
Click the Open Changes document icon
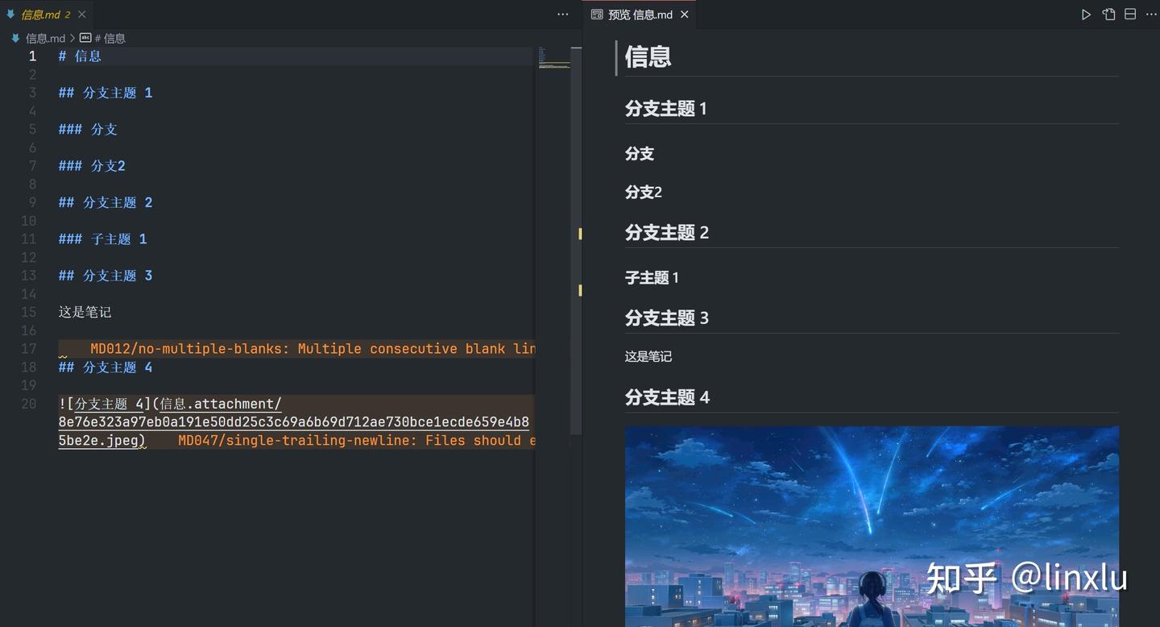click(x=1108, y=14)
